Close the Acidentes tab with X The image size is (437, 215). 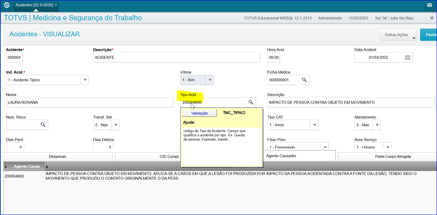56,5
